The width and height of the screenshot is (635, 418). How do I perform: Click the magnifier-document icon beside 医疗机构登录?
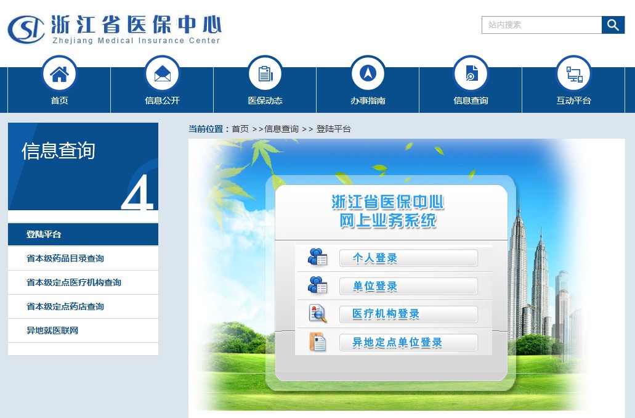click(x=317, y=314)
